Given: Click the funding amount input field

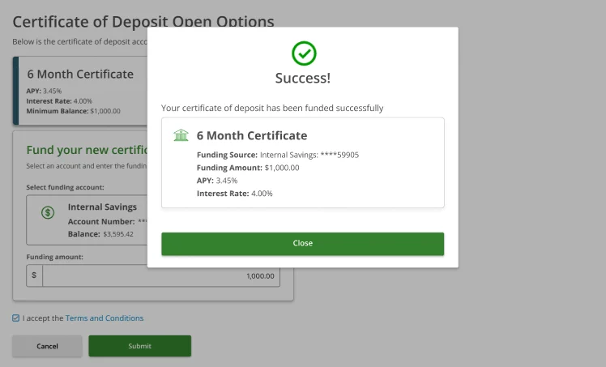Looking at the screenshot, I should [x=161, y=275].
